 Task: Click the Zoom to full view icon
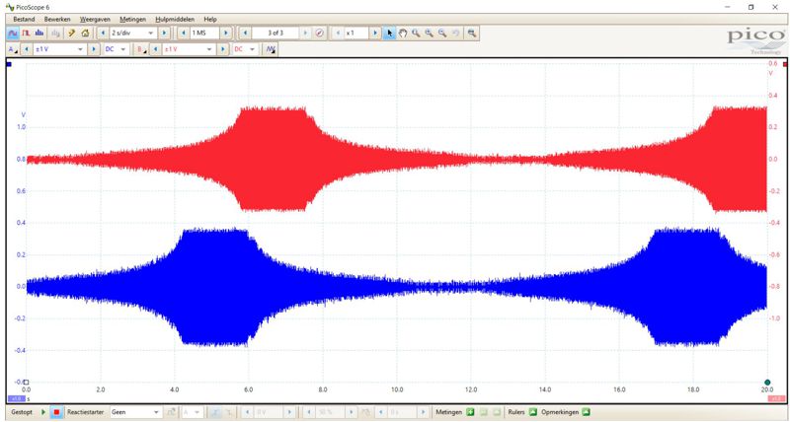[x=472, y=34]
